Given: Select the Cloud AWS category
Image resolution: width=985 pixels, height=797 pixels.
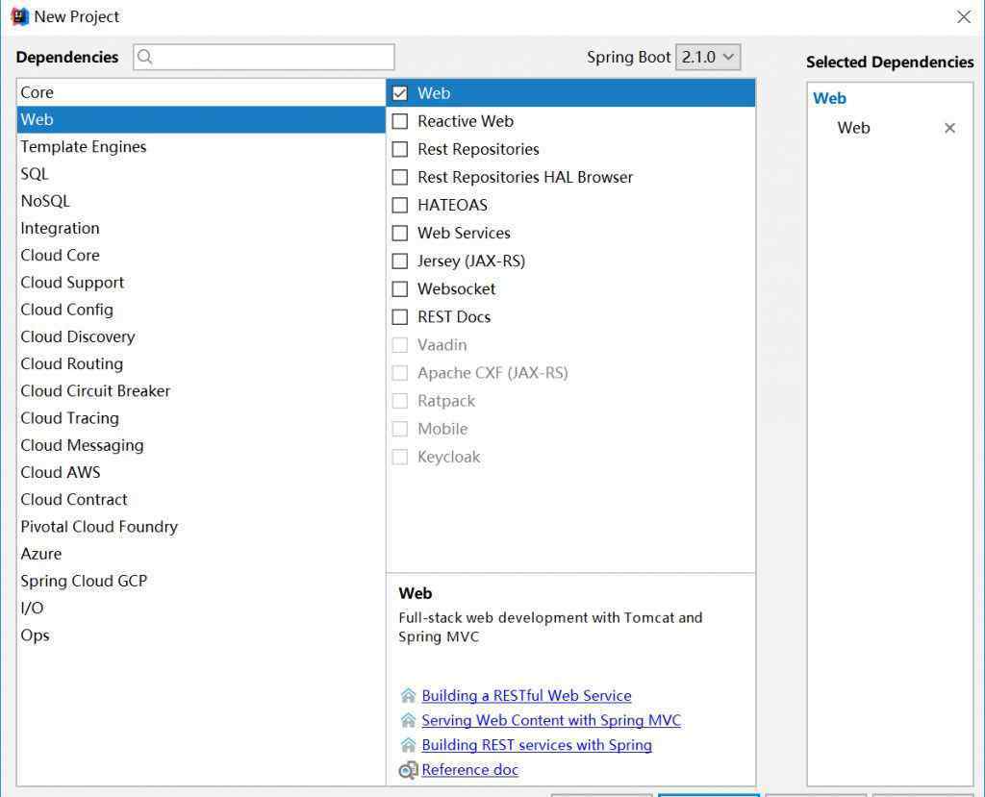Looking at the screenshot, I should click(x=201, y=472).
